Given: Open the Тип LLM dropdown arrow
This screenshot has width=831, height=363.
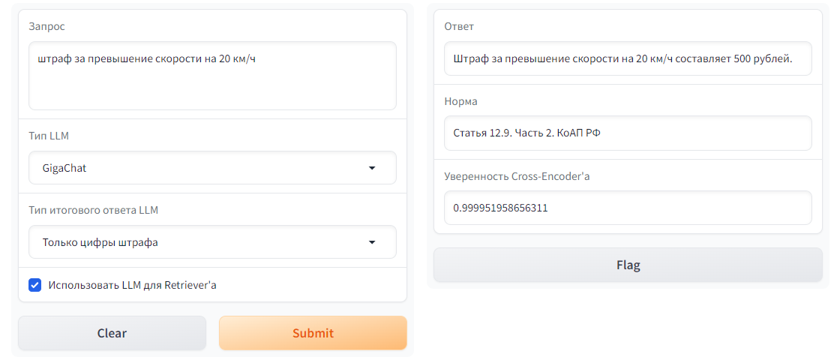Looking at the screenshot, I should point(372,168).
